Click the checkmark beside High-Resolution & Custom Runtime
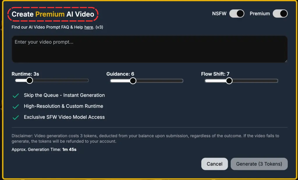298x180 pixels. pos(16,107)
